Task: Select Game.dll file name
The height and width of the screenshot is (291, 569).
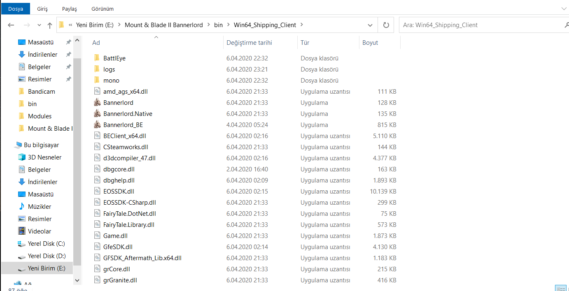Action: [116, 236]
